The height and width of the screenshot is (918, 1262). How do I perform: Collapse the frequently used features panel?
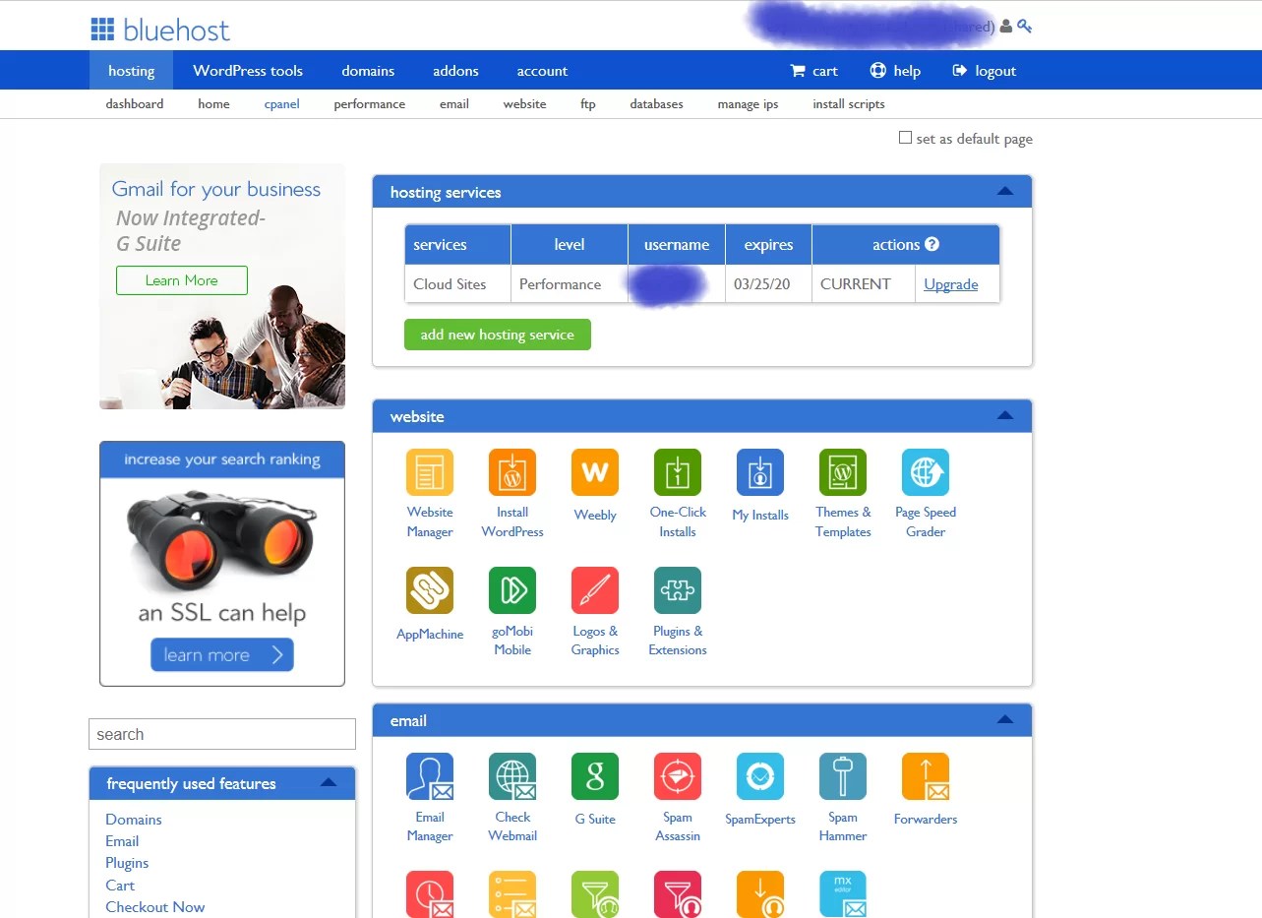click(329, 782)
